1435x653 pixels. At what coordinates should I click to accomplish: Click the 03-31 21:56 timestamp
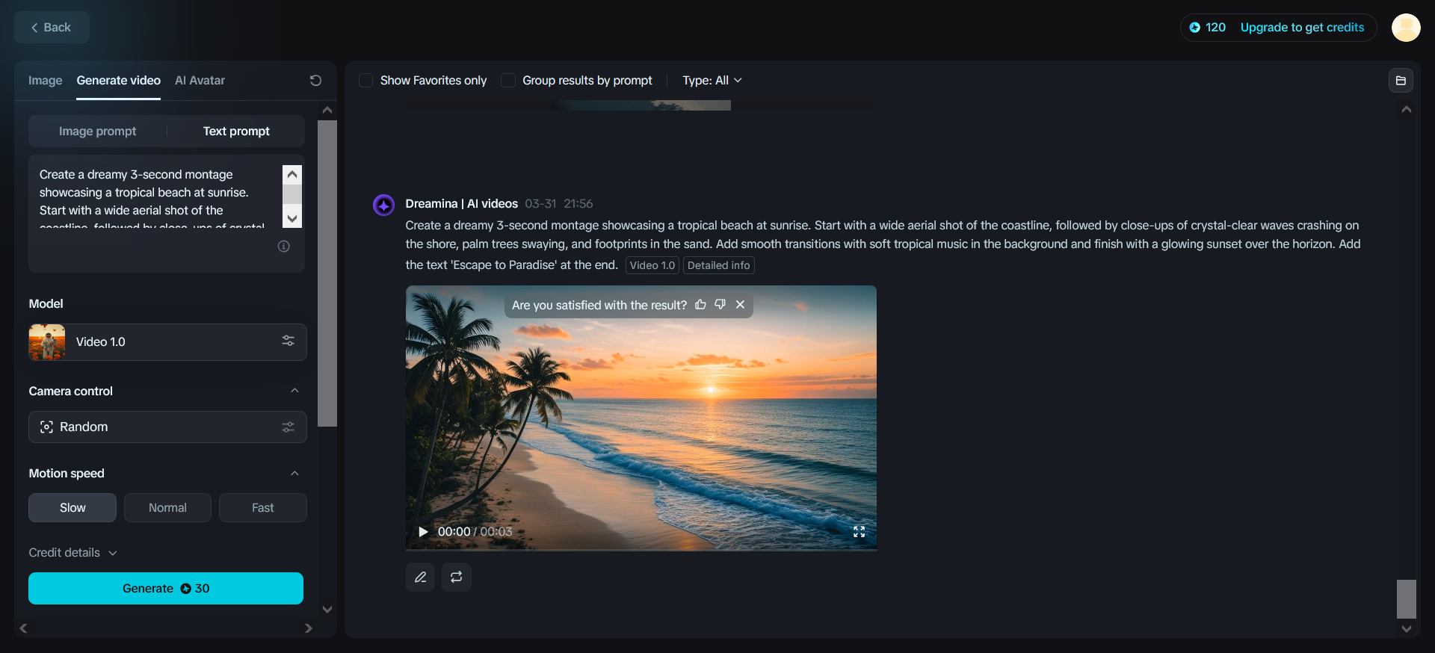[x=558, y=203]
